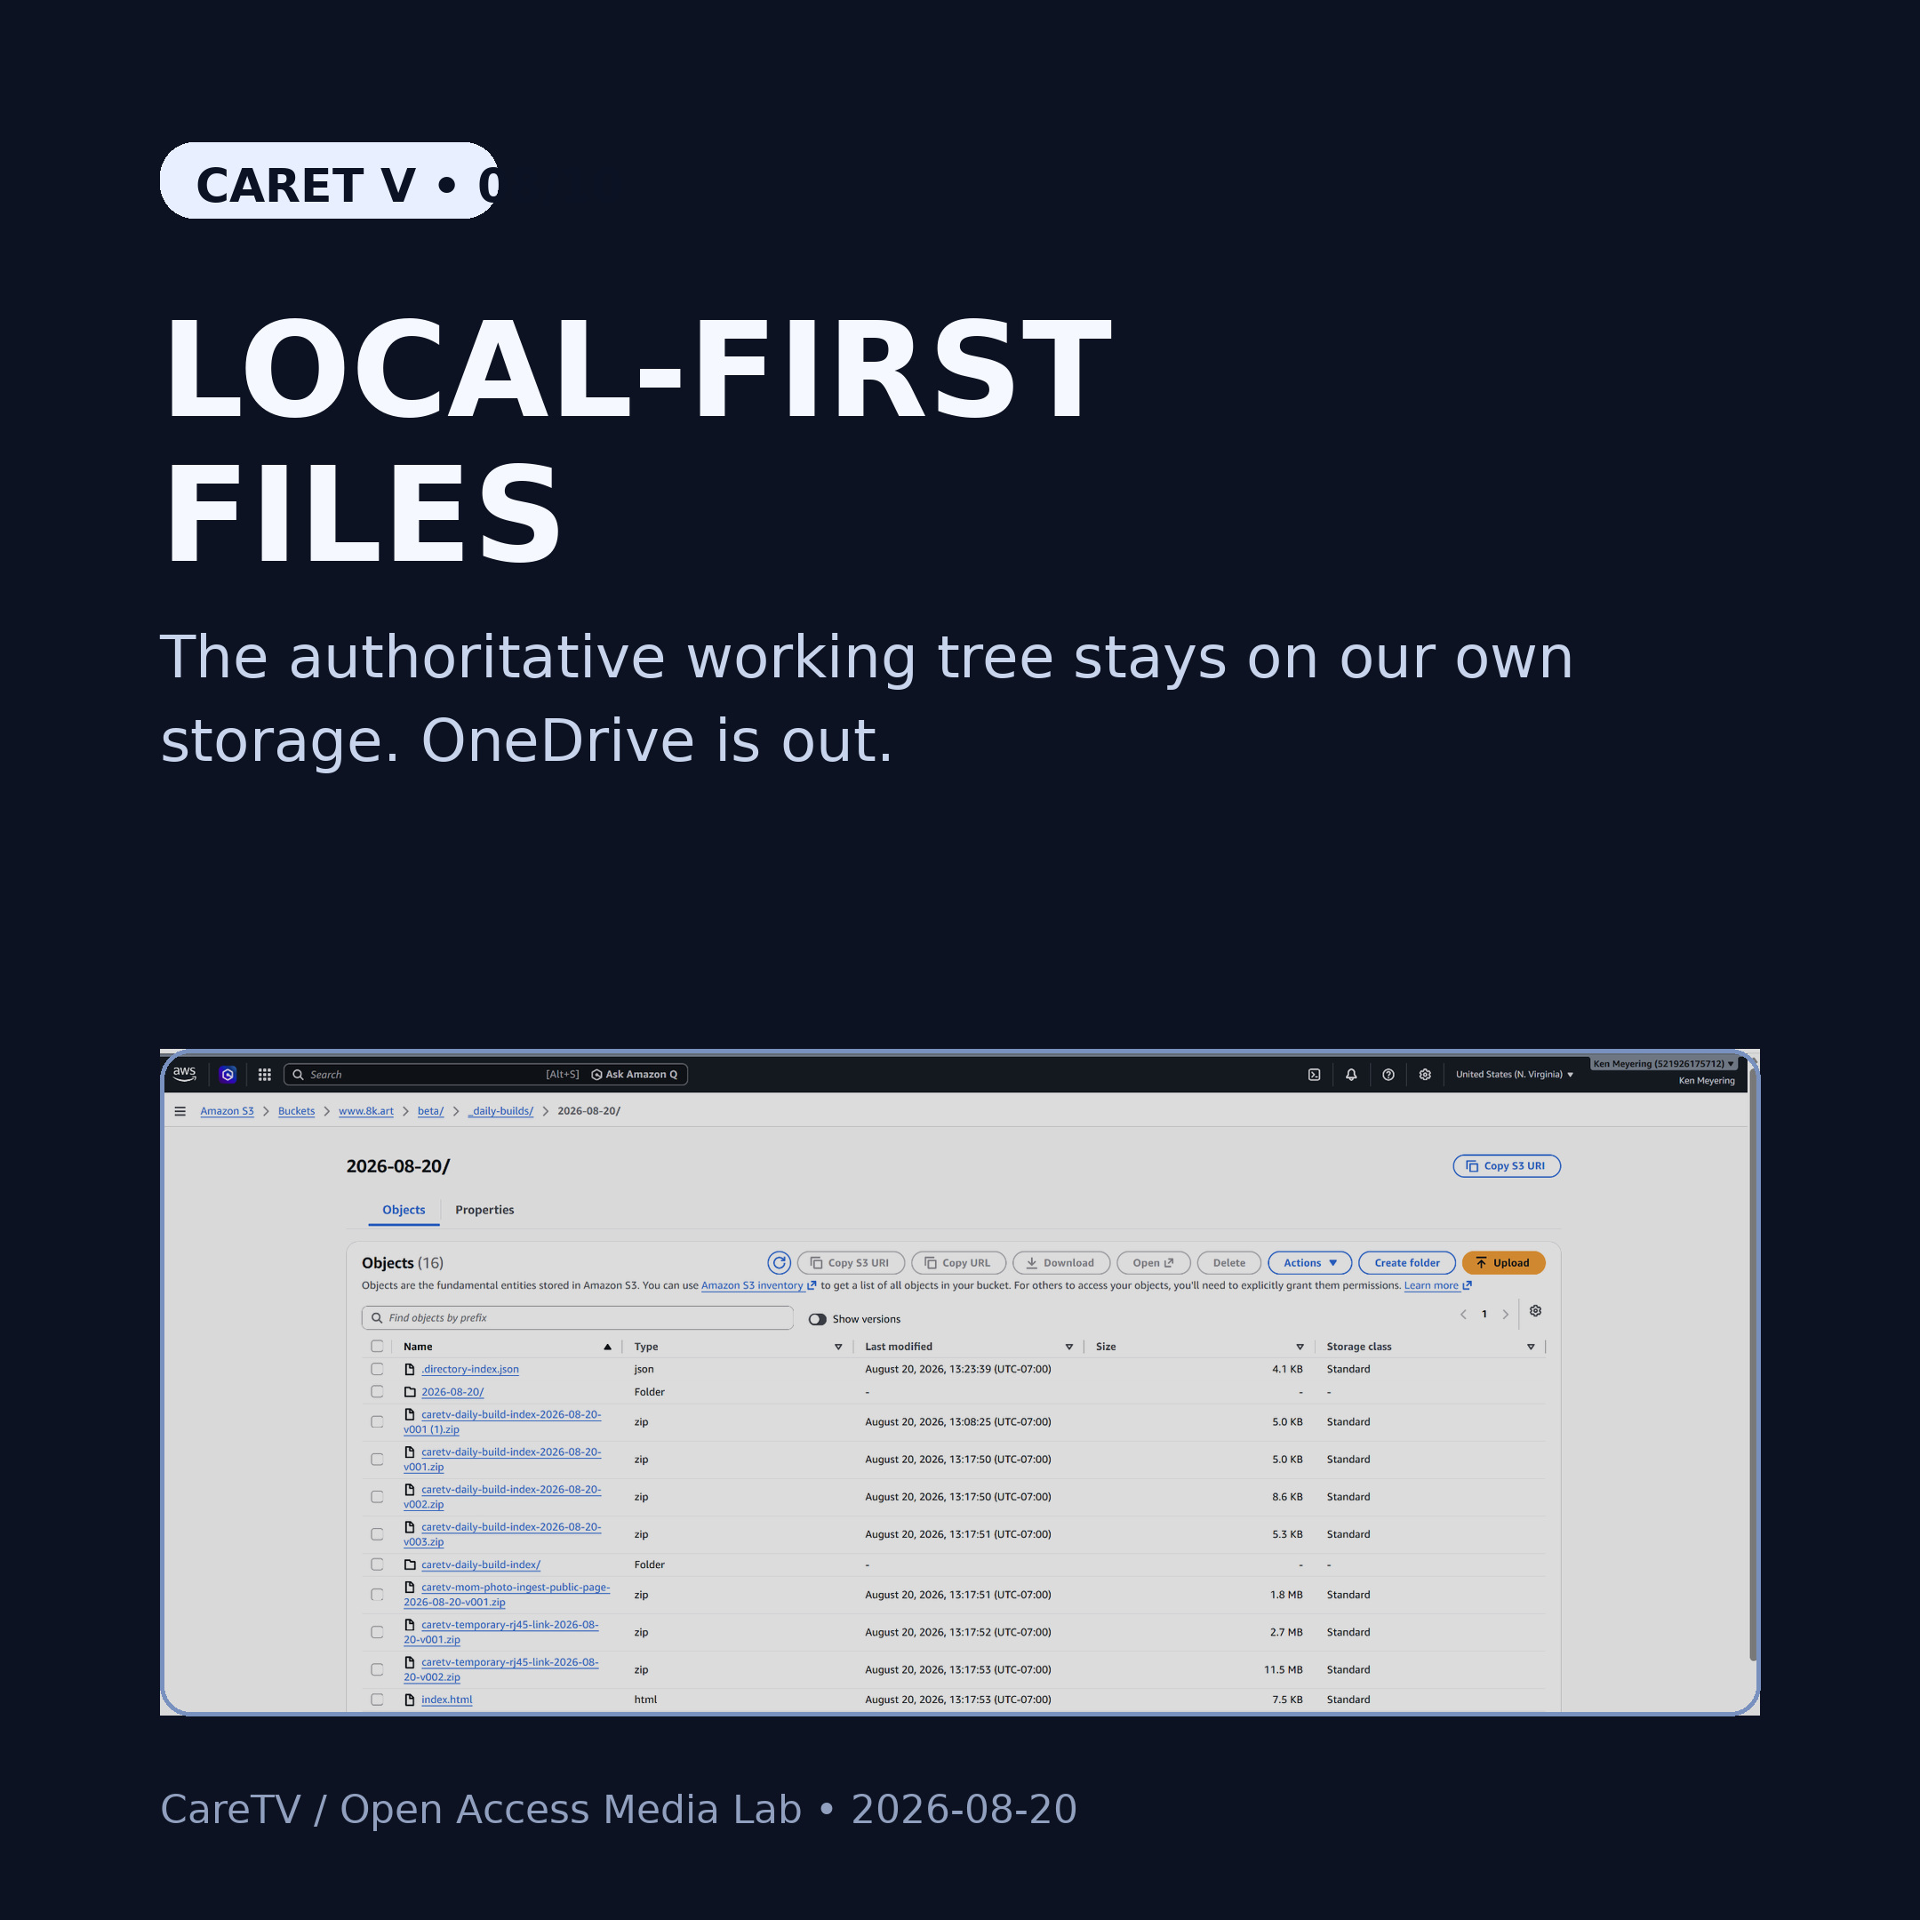Click the Upload button
Image resolution: width=1920 pixels, height=1920 pixels.
pos(1502,1263)
